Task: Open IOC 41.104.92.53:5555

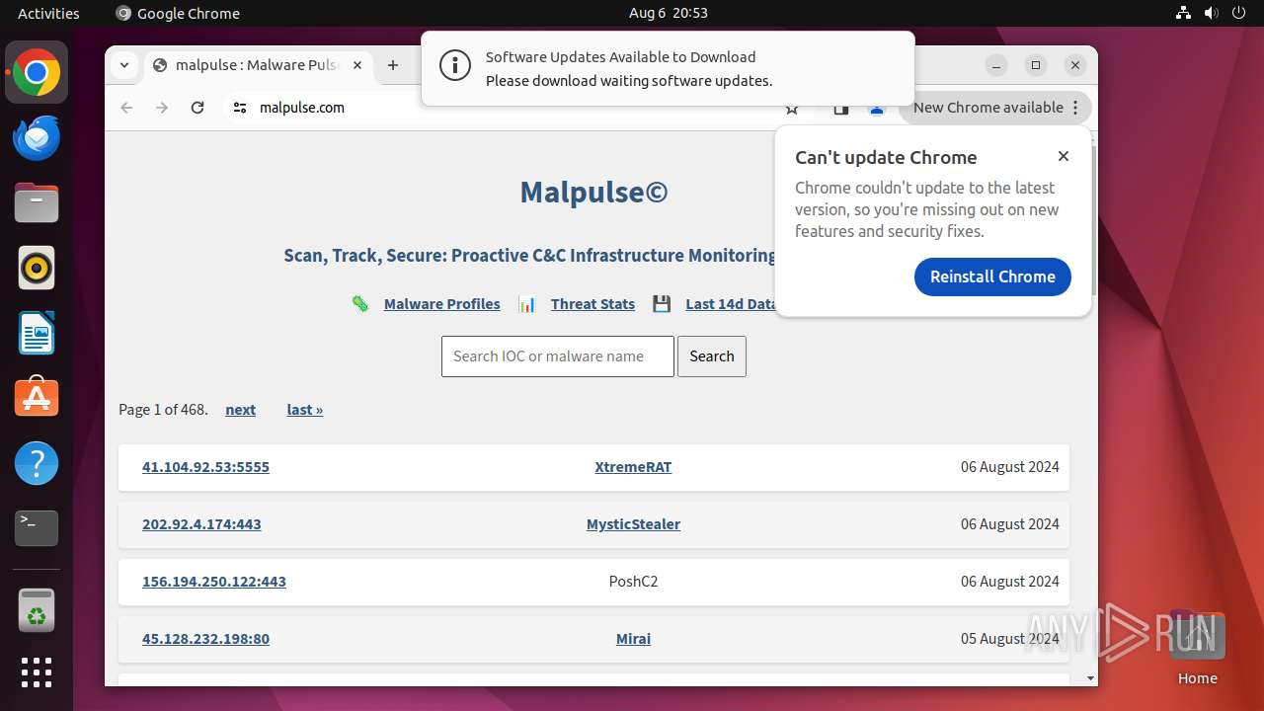Action: tap(205, 467)
